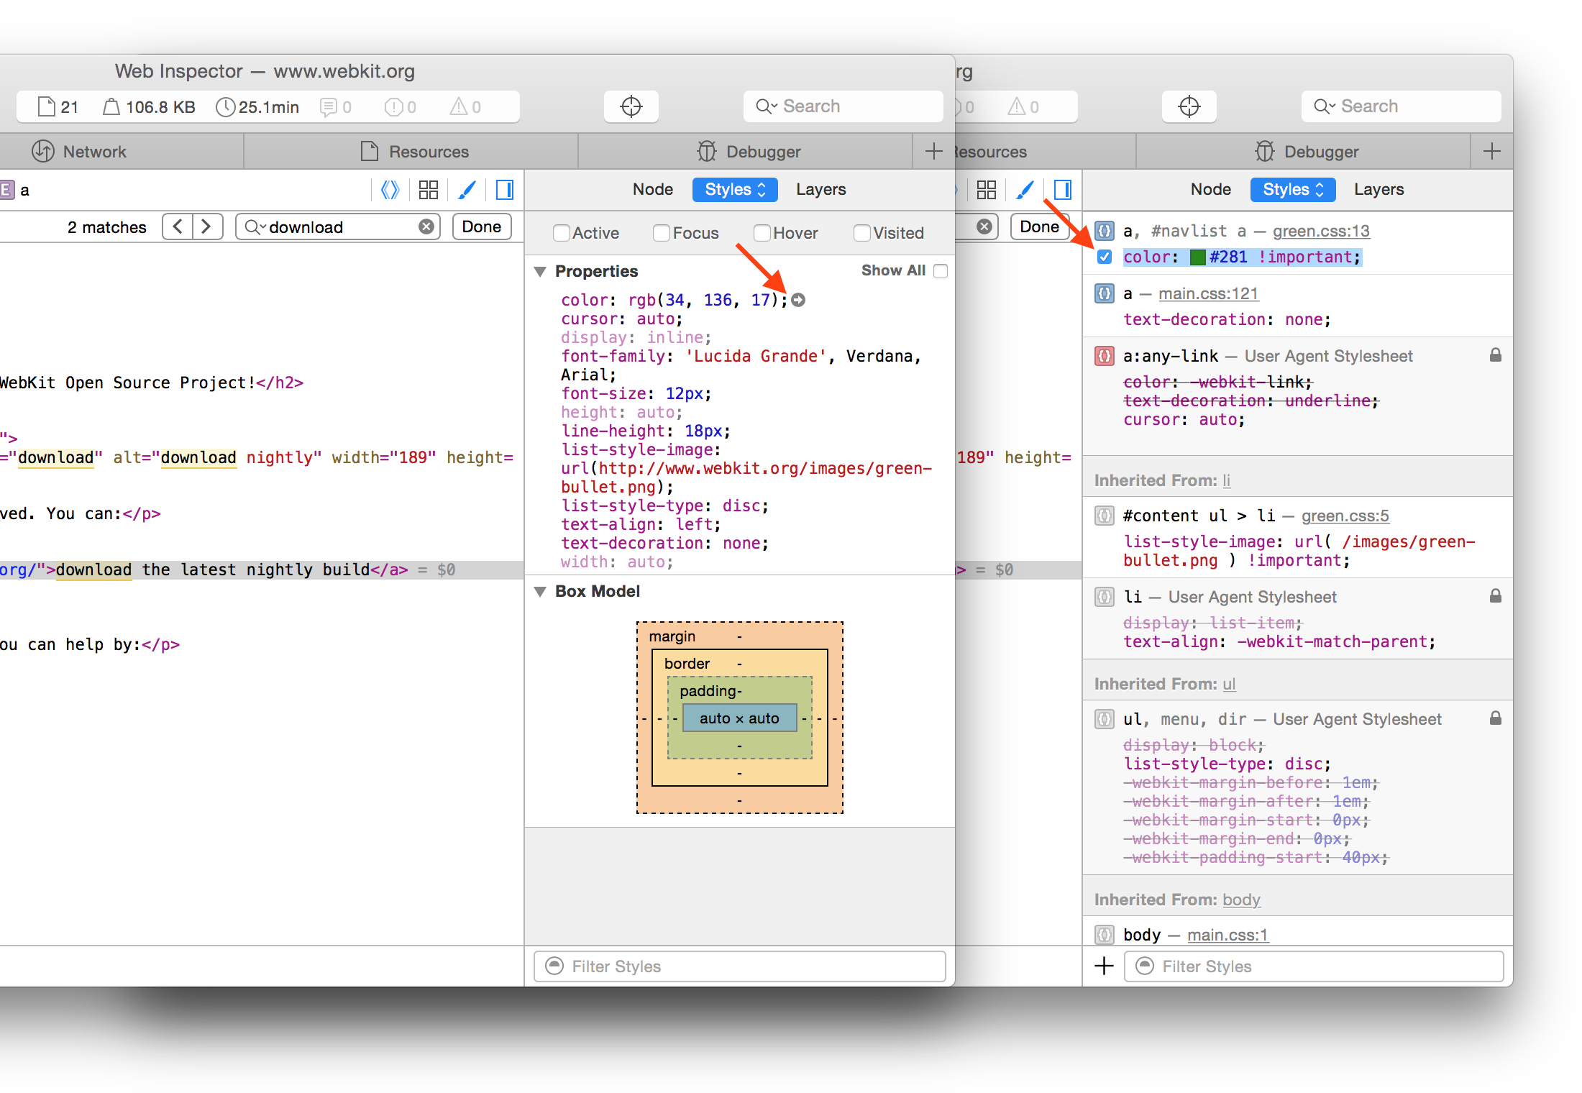
Task: Open the Layers sidebar panel
Action: (820, 190)
